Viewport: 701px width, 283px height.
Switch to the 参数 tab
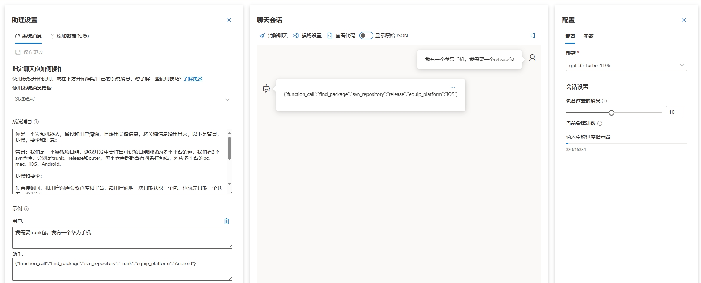[x=588, y=36]
